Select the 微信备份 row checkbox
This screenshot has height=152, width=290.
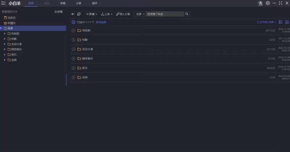73,59
